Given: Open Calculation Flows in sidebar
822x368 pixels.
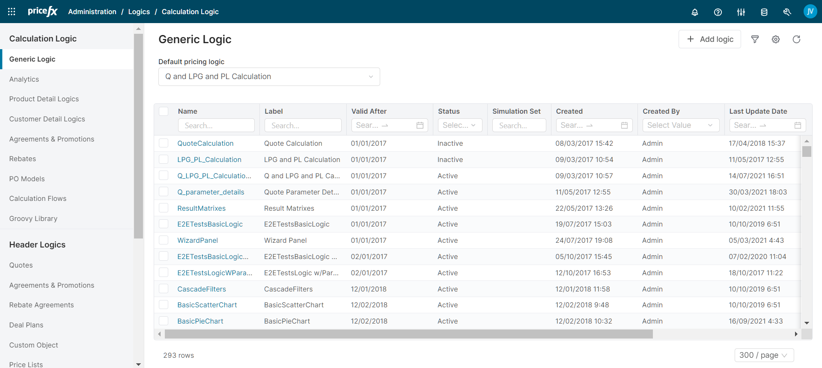Looking at the screenshot, I should tap(38, 198).
